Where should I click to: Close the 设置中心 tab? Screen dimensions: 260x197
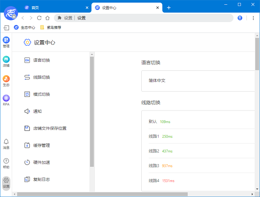[x=158, y=8]
